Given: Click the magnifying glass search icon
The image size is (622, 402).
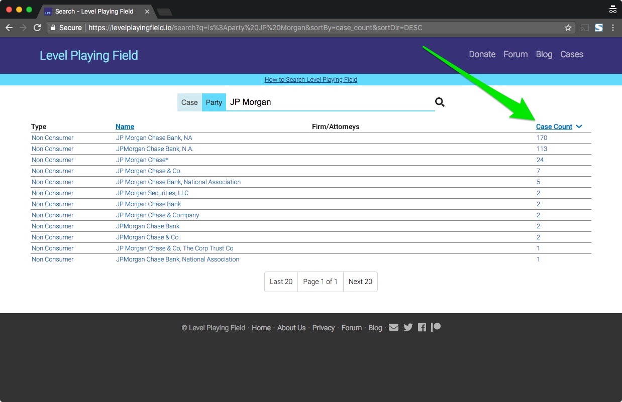Looking at the screenshot, I should (x=440, y=102).
